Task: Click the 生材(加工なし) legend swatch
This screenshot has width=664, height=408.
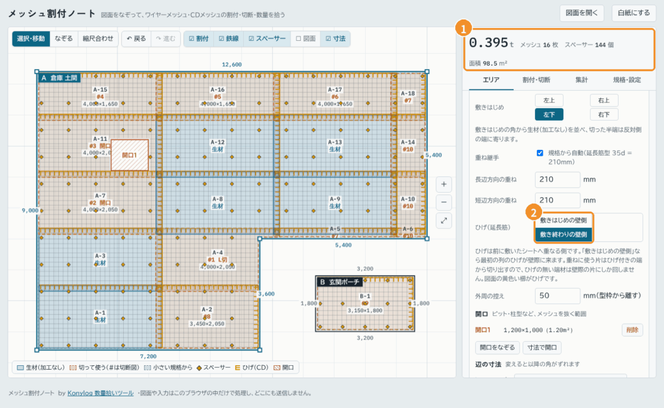Action: tap(20, 368)
